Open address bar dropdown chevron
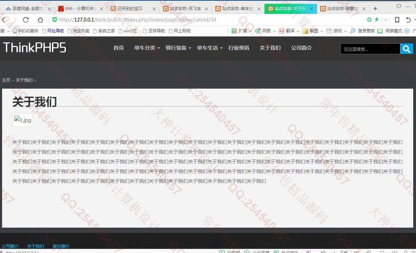The width and height of the screenshot is (416, 253). [385, 19]
